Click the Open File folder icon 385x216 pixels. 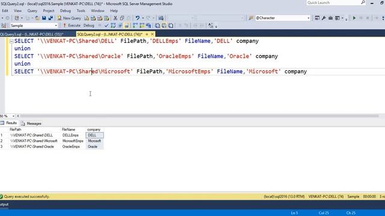37,18
